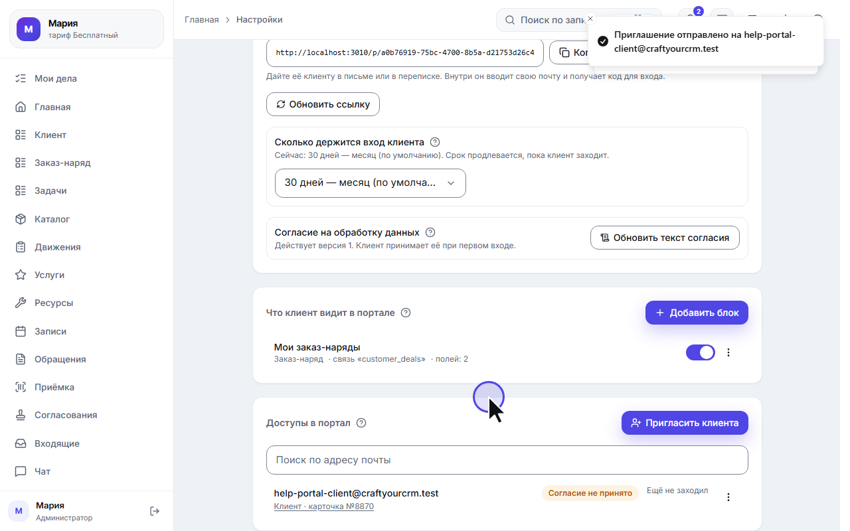This screenshot has width=850, height=531.
Task: Click the Мои заказ-наряды block title
Action: point(317,347)
